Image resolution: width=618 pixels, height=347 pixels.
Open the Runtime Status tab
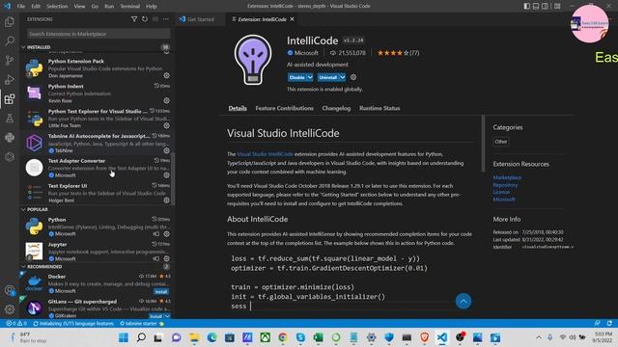pyautogui.click(x=379, y=108)
